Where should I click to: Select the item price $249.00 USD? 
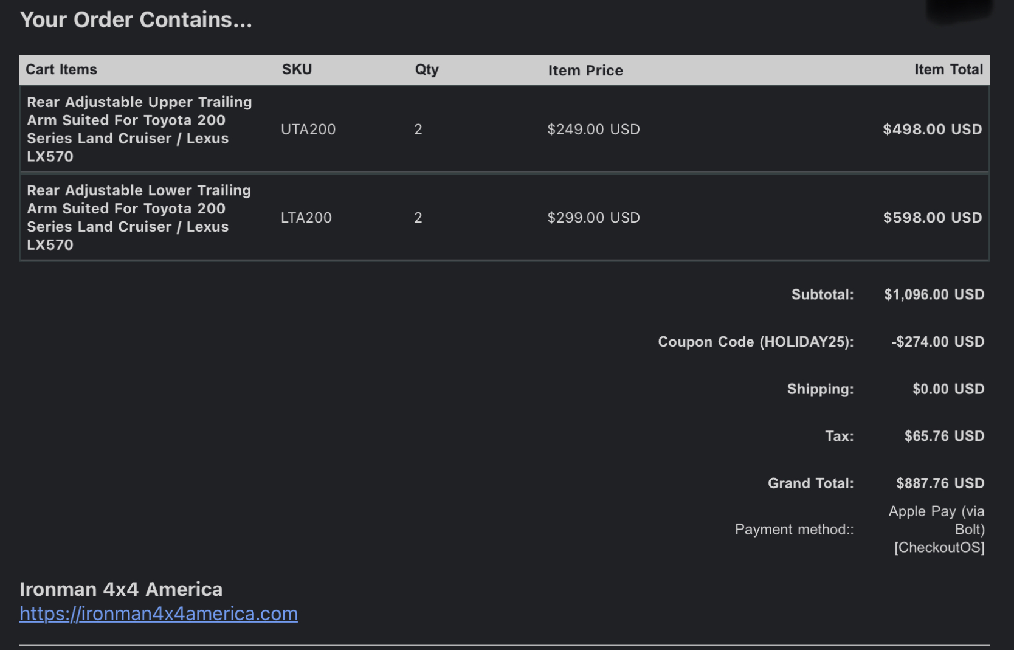pos(593,129)
